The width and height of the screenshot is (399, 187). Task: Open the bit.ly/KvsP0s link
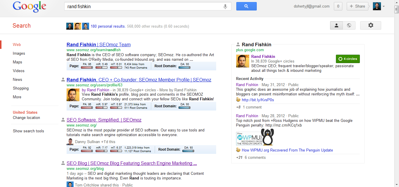point(258,100)
